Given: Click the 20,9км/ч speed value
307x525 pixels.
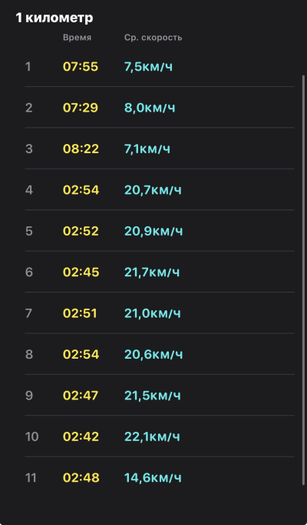Looking at the screenshot, I should click(153, 231).
